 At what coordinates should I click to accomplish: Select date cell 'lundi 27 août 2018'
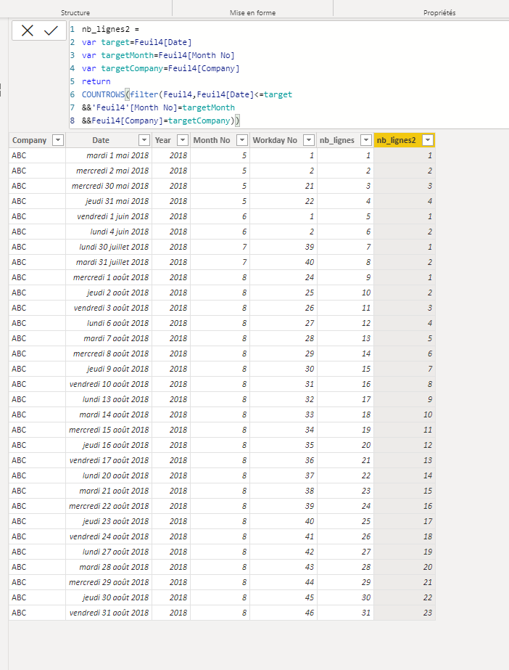pyautogui.click(x=109, y=552)
